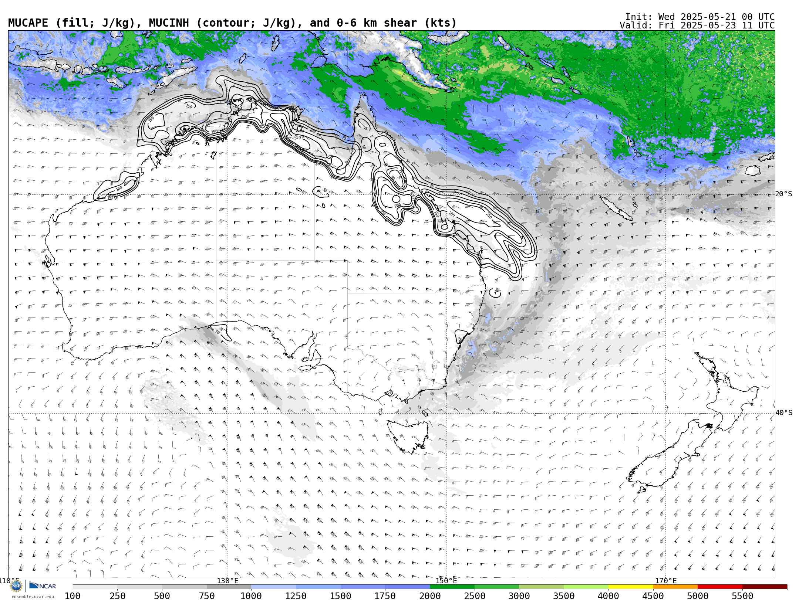Image resolution: width=799 pixels, height=601 pixels.
Task: Click the 150°E longitude label
Action: coord(446,581)
